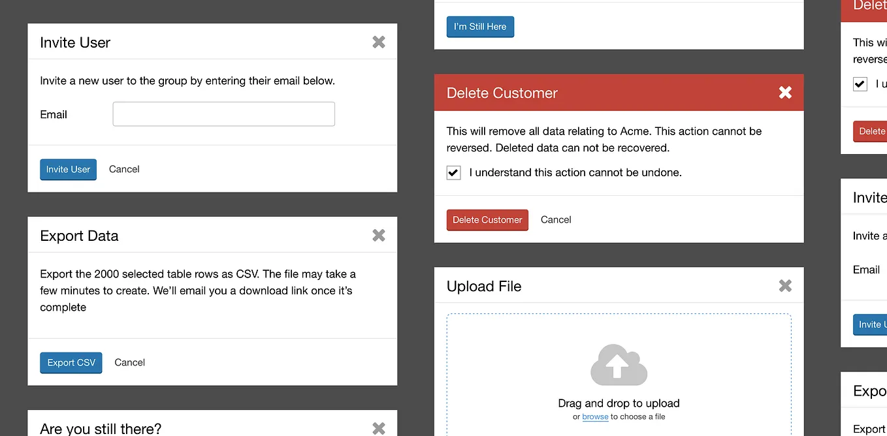
Task: Click 'Invite a new user to the group' text
Action: 187,81
